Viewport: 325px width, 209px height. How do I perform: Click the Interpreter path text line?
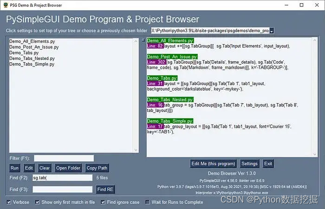pyautogui.click(x=232, y=193)
